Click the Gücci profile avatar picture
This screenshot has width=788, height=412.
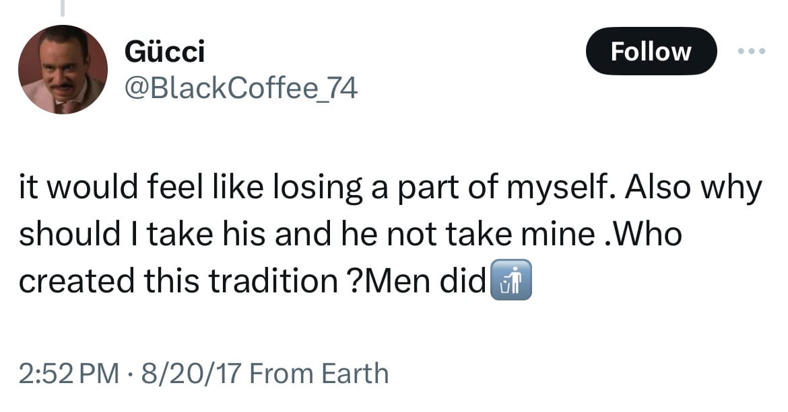point(63,69)
